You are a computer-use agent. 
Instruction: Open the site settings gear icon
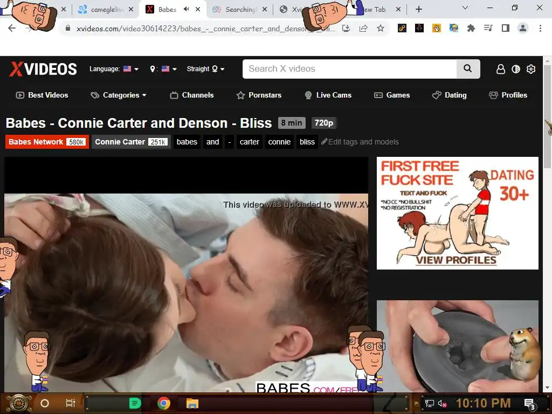pos(531,69)
